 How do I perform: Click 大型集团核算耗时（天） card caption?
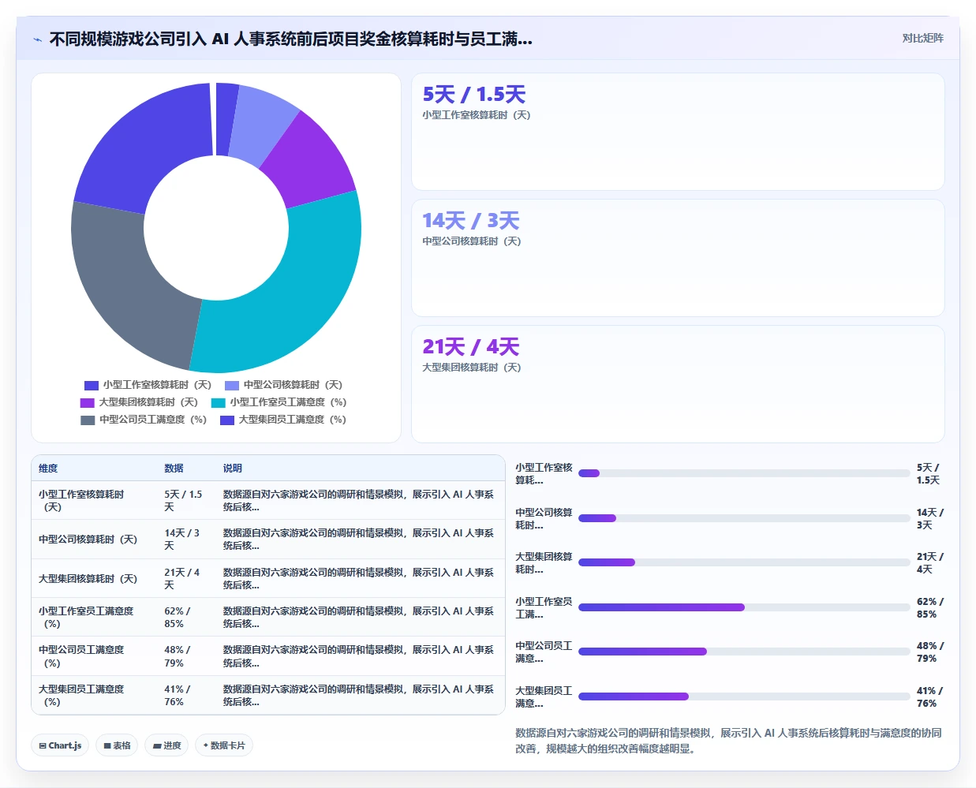[471, 368]
